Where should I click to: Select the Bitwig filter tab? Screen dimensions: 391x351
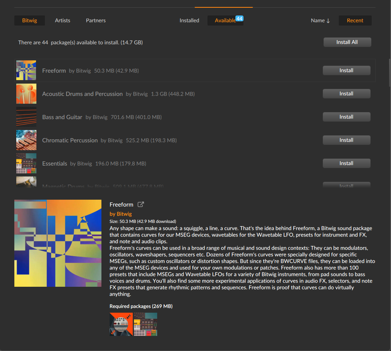pyautogui.click(x=29, y=21)
